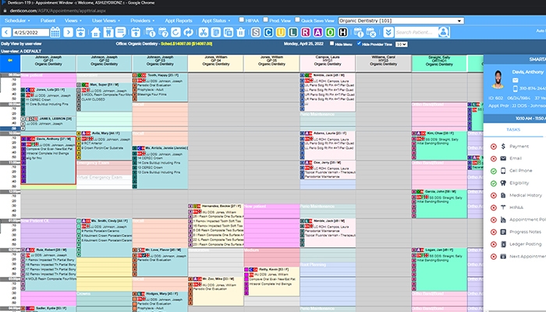Image resolution: width=546 pixels, height=312 pixels.
Task: Click the double-arrow sync icon
Action: pyautogui.click(x=189, y=33)
